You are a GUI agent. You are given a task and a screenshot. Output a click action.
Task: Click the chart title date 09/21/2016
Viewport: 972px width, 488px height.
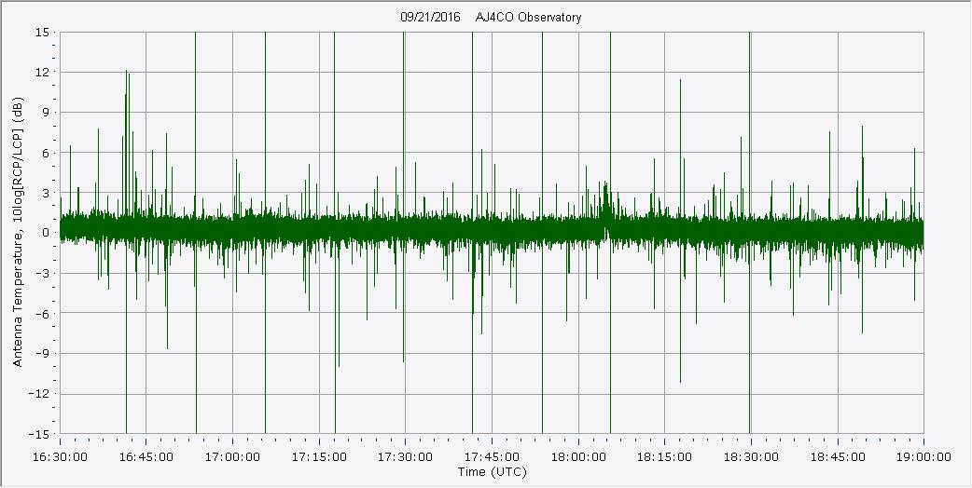click(430, 18)
